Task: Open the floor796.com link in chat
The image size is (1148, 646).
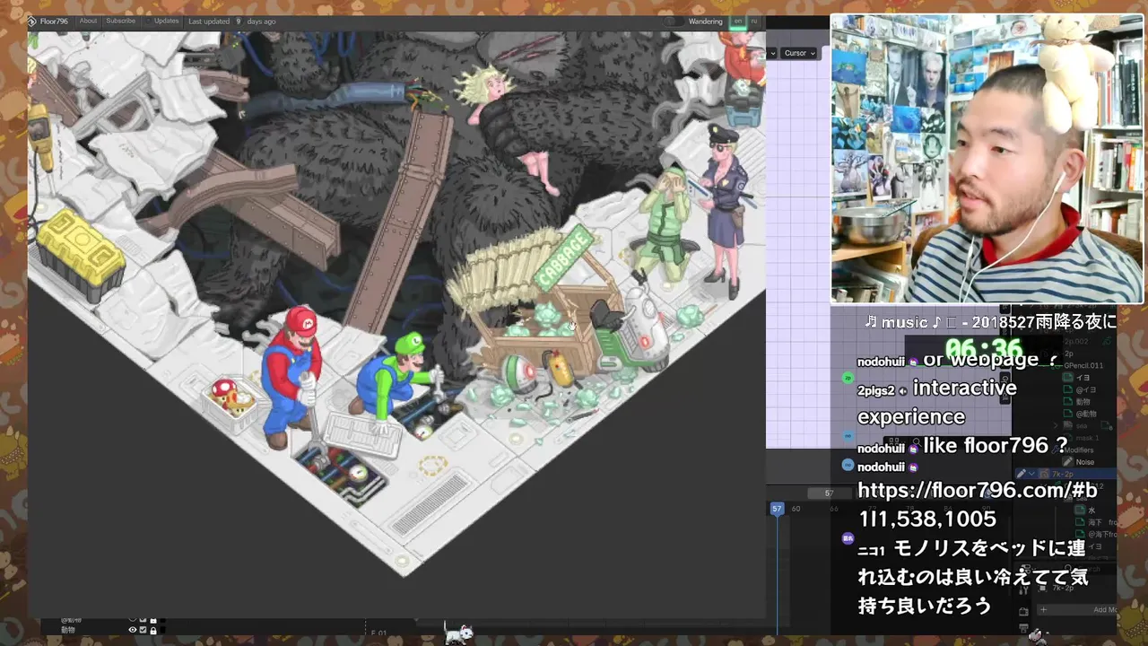Action: pyautogui.click(x=978, y=504)
